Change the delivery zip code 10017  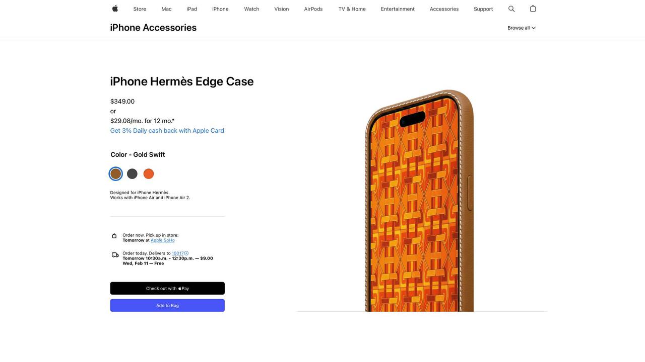pos(177,253)
